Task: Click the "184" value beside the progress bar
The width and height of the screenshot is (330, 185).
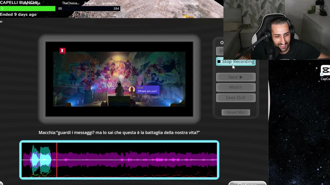Action: point(116,8)
